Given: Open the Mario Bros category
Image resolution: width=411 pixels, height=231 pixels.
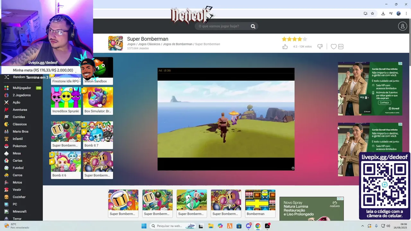Looking at the screenshot, I should click(x=21, y=132).
